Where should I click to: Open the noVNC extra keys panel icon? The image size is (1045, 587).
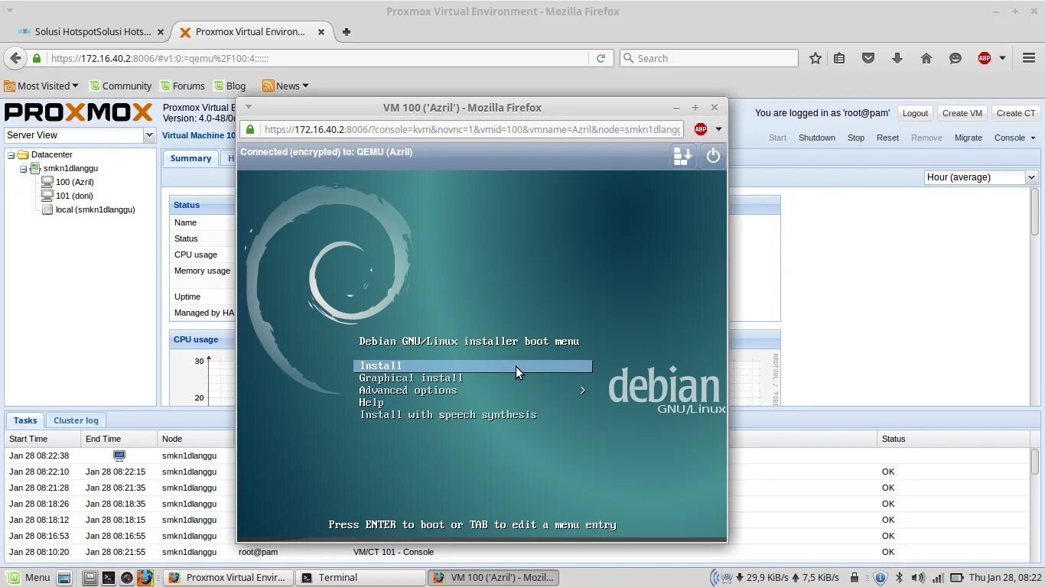pyautogui.click(x=682, y=156)
